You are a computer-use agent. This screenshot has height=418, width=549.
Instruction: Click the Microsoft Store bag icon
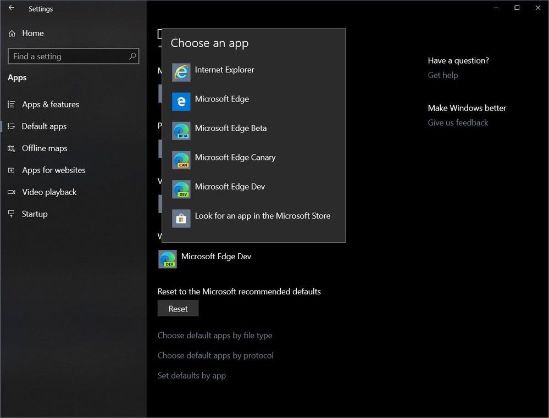pos(181,219)
